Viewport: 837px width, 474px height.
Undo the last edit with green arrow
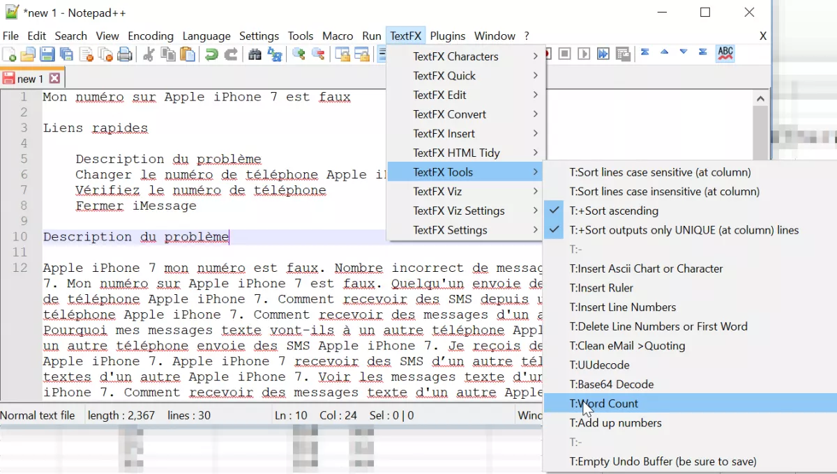(211, 54)
